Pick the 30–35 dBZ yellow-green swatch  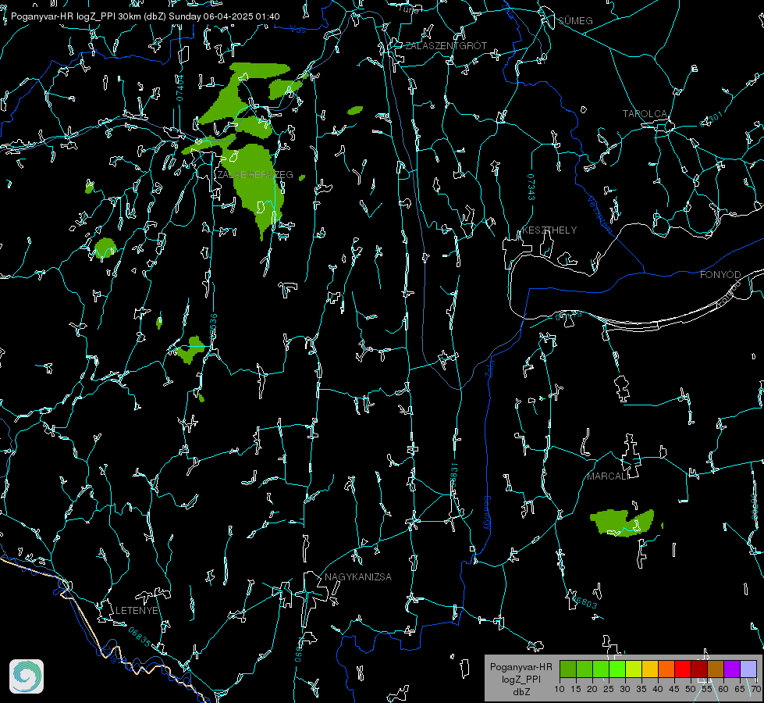[x=634, y=669]
